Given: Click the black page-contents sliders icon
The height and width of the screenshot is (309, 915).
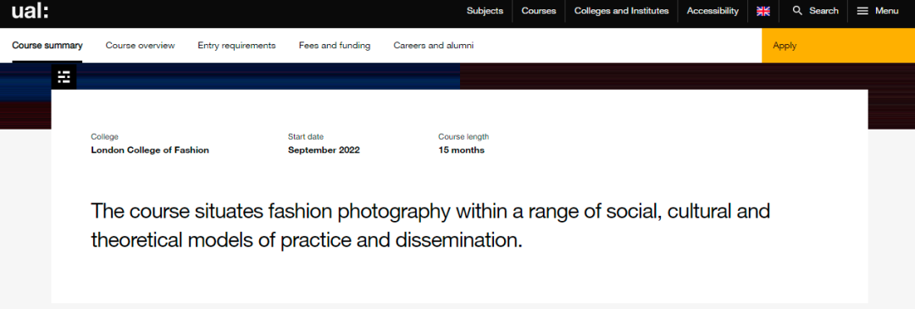Looking at the screenshot, I should pos(64,77).
